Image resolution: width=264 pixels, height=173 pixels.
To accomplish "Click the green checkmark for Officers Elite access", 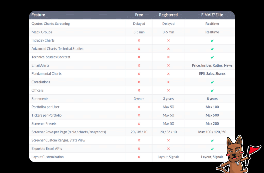I will coord(212,90).
